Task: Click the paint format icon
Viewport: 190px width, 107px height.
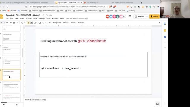Action: pos(17,23)
